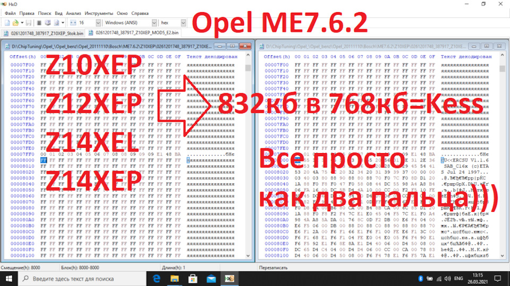Click the New file toolbar icon
This screenshot has height=286, width=510.
(x=7, y=23)
